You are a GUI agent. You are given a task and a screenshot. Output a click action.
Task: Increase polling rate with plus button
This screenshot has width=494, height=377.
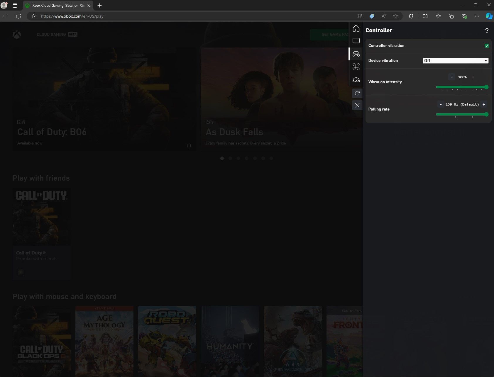pyautogui.click(x=484, y=104)
